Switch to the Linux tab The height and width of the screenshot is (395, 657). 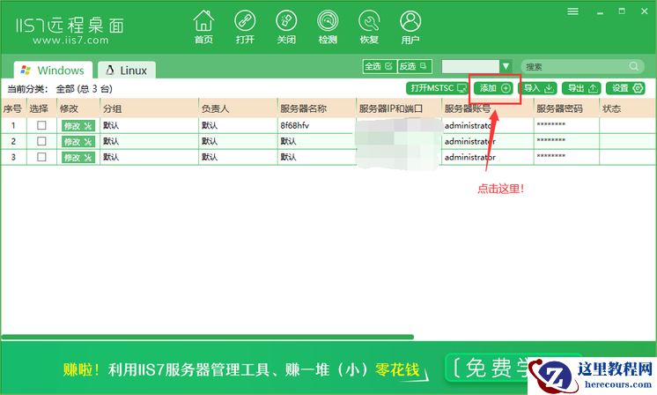pos(127,70)
